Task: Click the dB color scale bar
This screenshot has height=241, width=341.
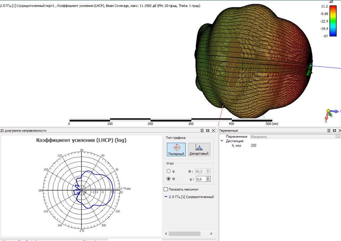Action: coord(333,21)
